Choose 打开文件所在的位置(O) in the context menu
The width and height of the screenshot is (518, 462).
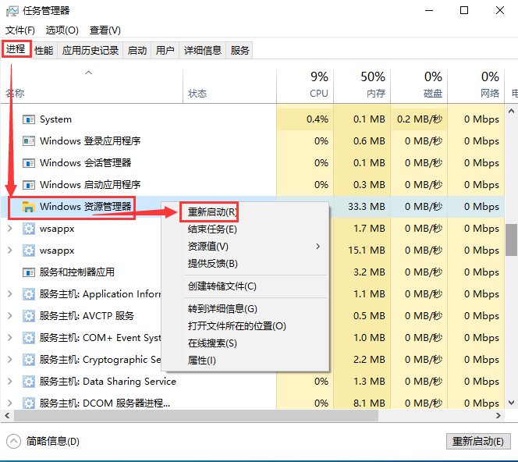click(x=236, y=326)
